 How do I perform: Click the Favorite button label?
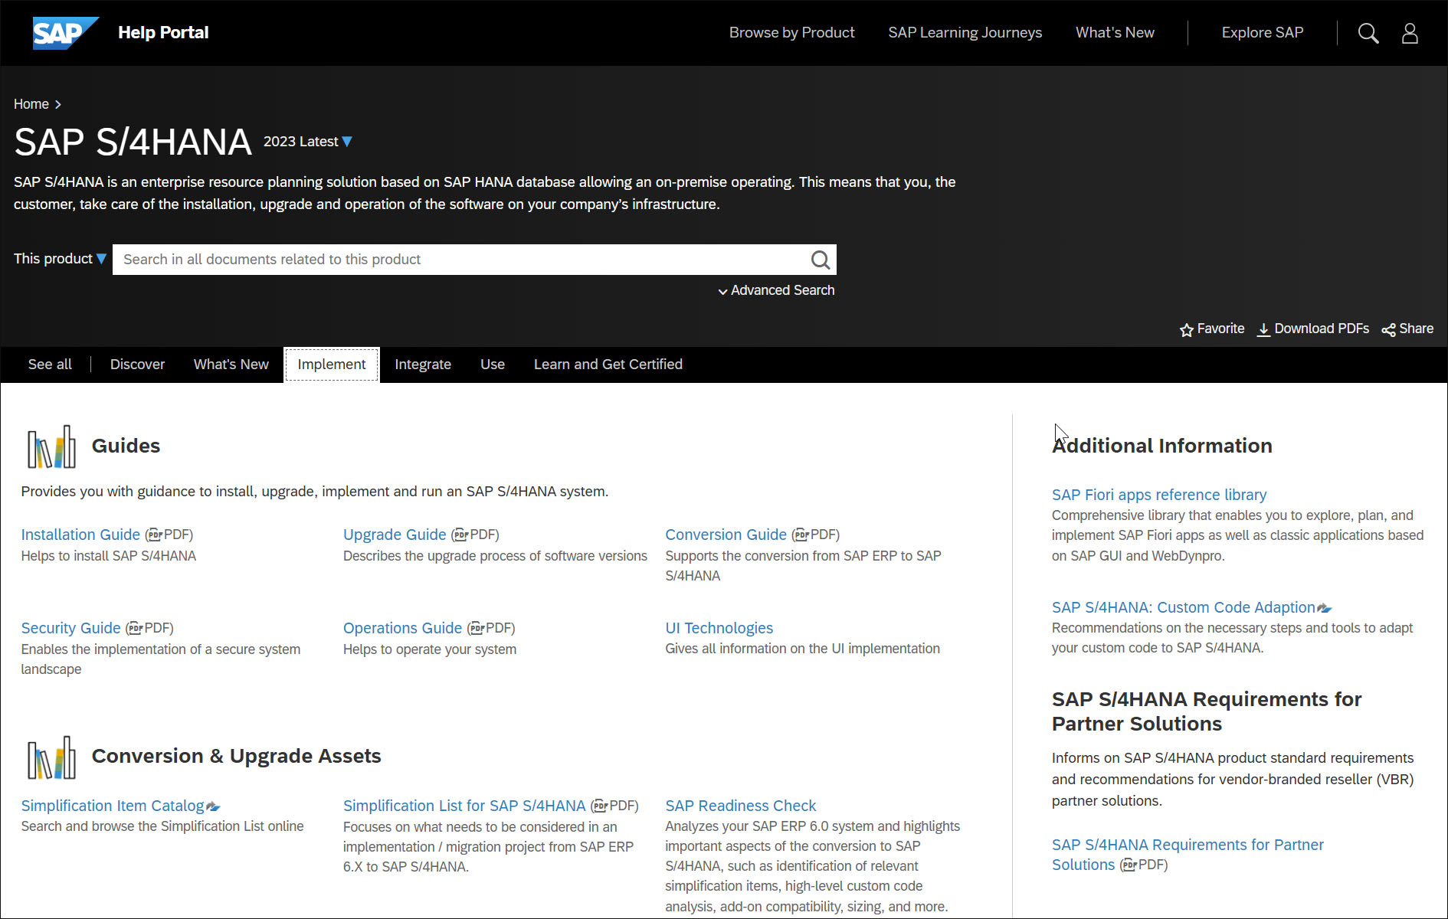coord(1220,329)
